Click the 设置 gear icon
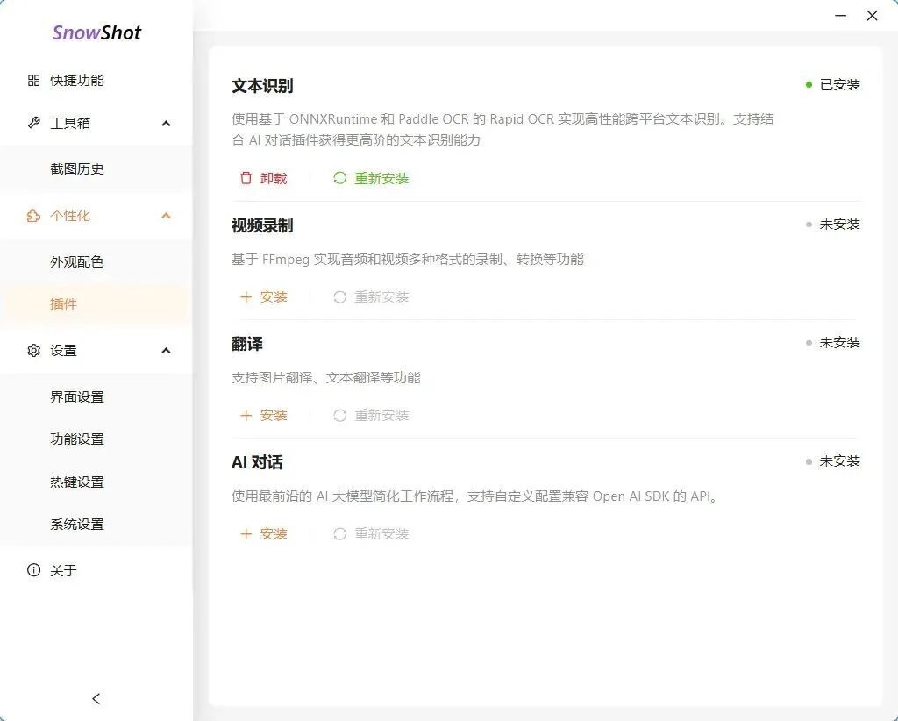The height and width of the screenshot is (721, 898). (32, 350)
